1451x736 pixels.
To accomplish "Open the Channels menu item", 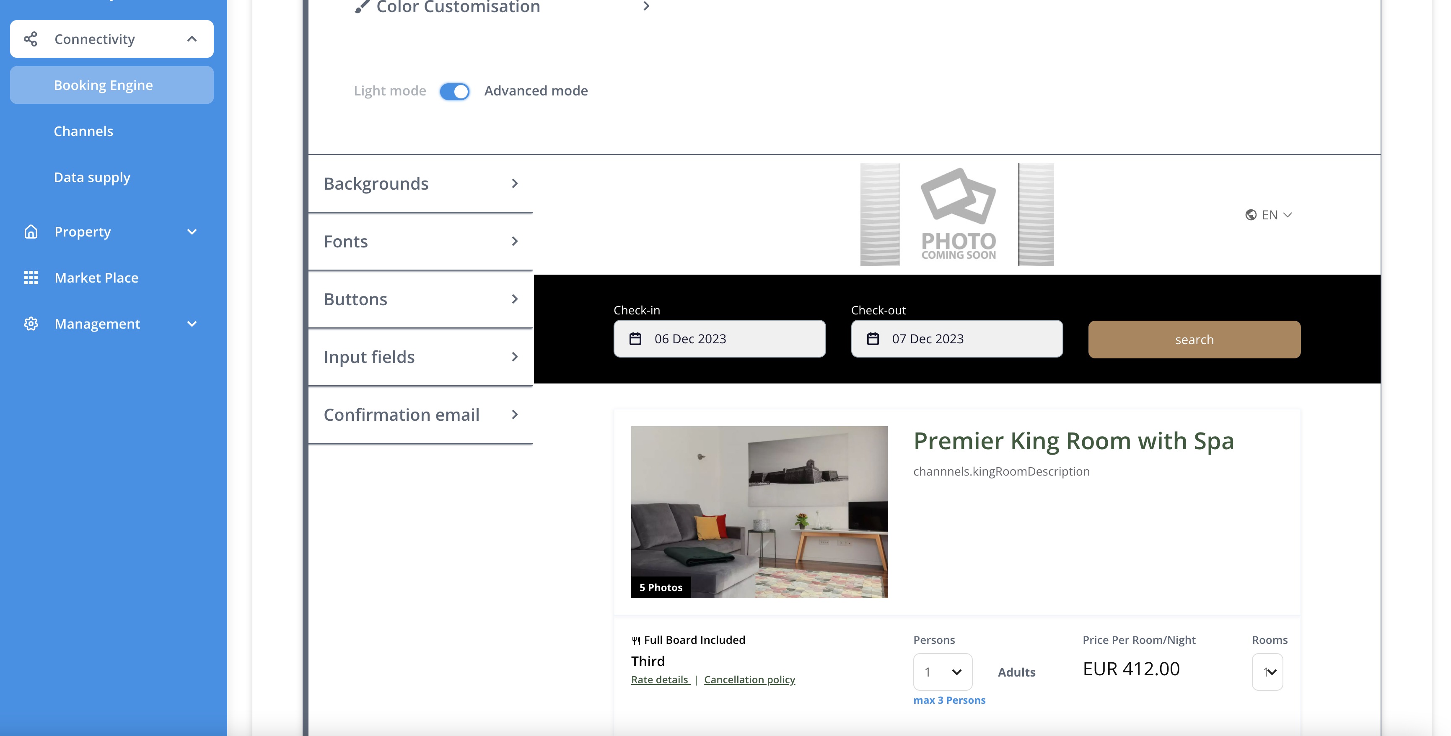I will 83,131.
